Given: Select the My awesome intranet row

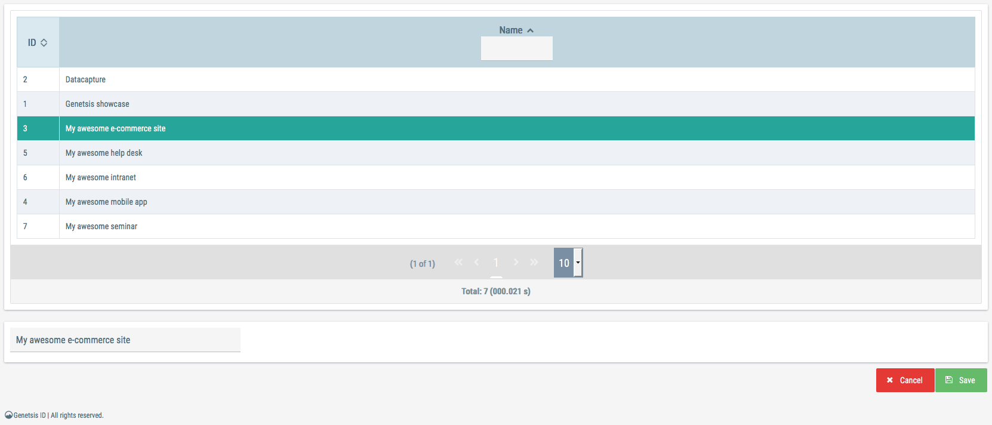Looking at the screenshot, I should [x=101, y=177].
